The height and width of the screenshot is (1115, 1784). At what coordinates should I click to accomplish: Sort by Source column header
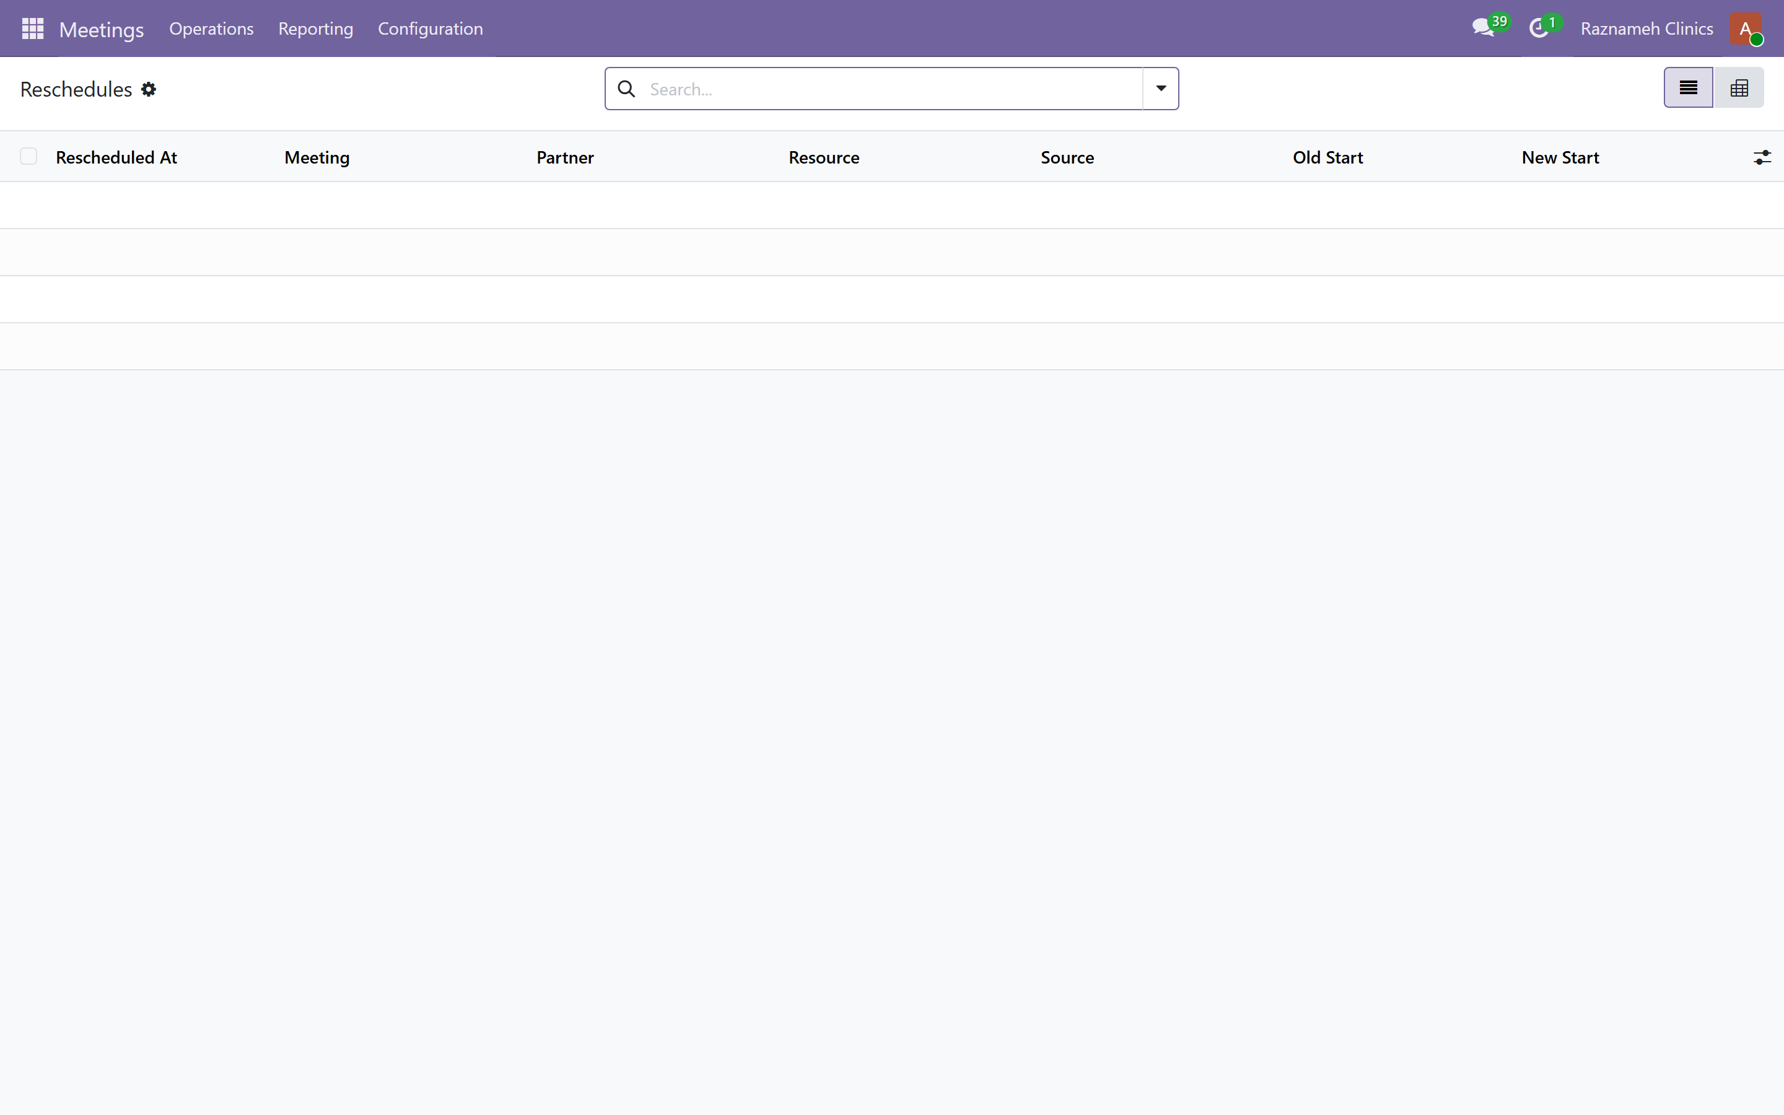pyautogui.click(x=1067, y=157)
